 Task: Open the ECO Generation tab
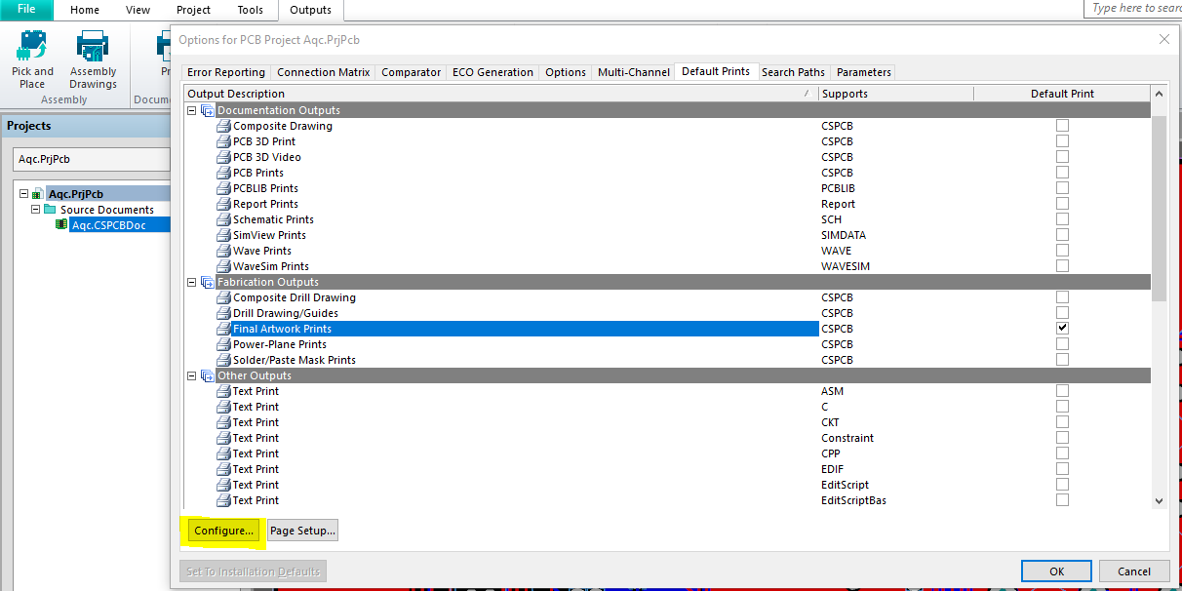click(x=492, y=72)
